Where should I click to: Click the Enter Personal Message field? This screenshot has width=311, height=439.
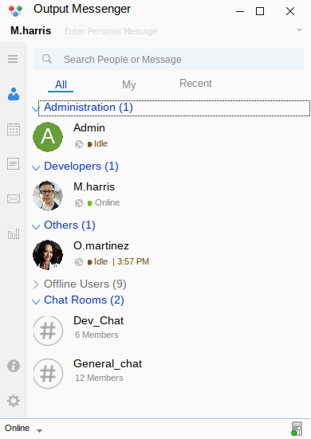coord(111,31)
